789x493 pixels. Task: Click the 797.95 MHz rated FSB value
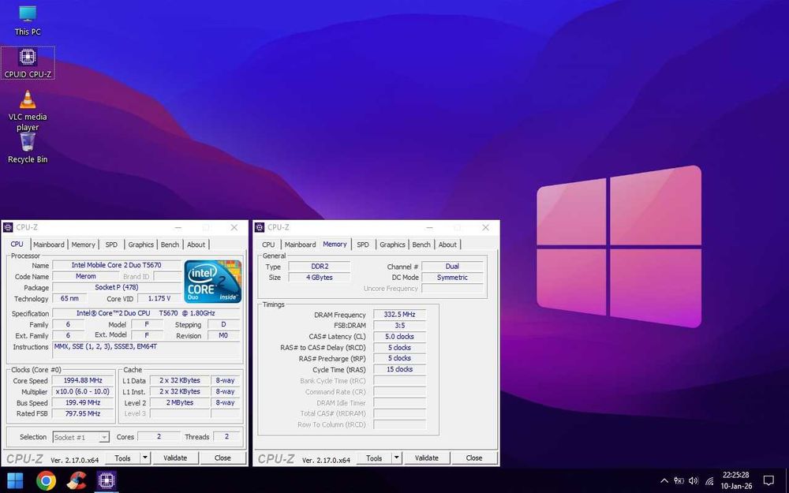point(83,413)
